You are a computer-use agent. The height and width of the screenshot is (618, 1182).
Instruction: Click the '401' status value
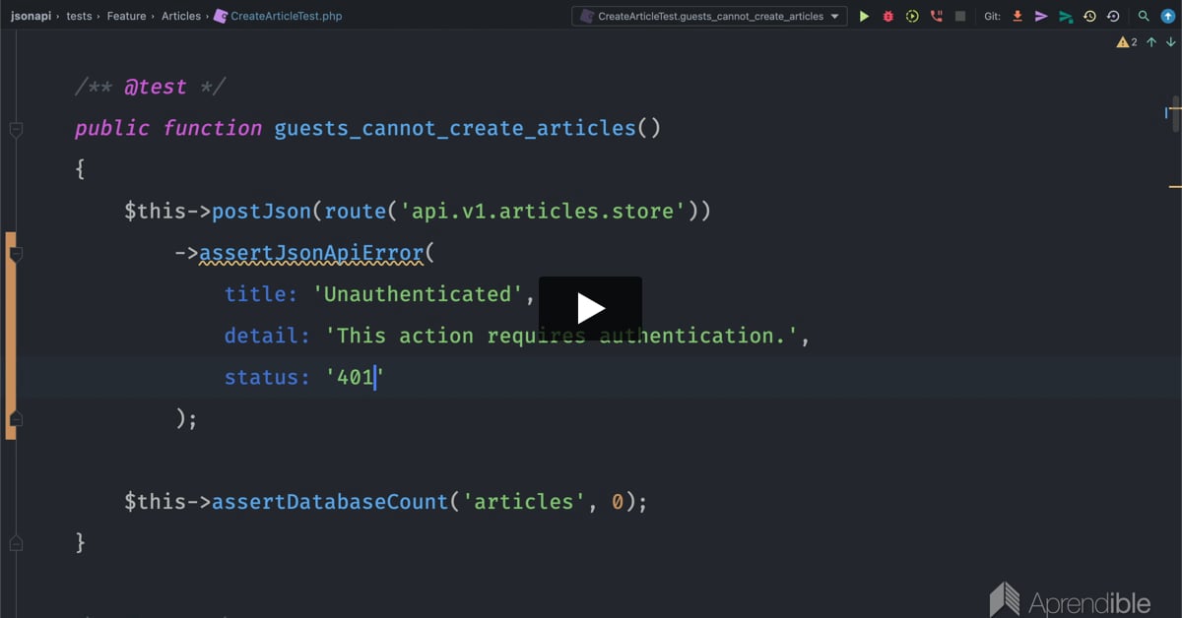point(355,377)
